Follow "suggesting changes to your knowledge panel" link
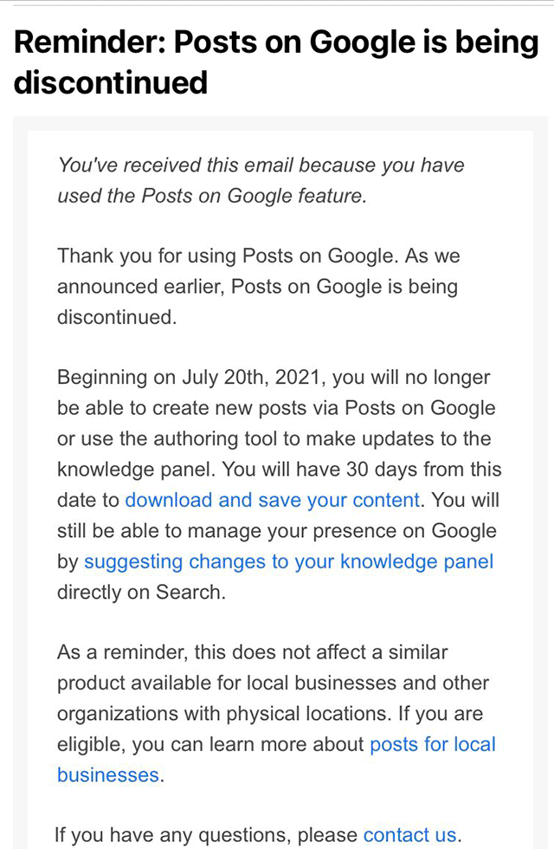Image resolution: width=554 pixels, height=849 pixels. click(288, 561)
